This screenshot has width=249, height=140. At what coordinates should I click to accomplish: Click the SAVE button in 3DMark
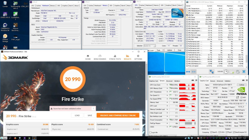90,115
